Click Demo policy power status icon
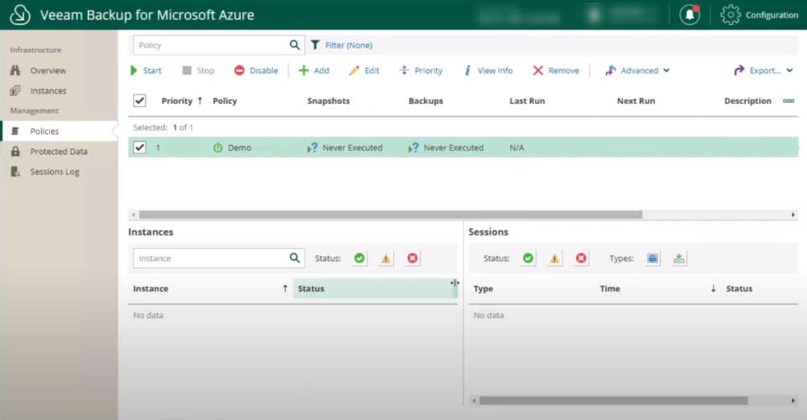Screen dimensions: 807x420 pos(218,148)
